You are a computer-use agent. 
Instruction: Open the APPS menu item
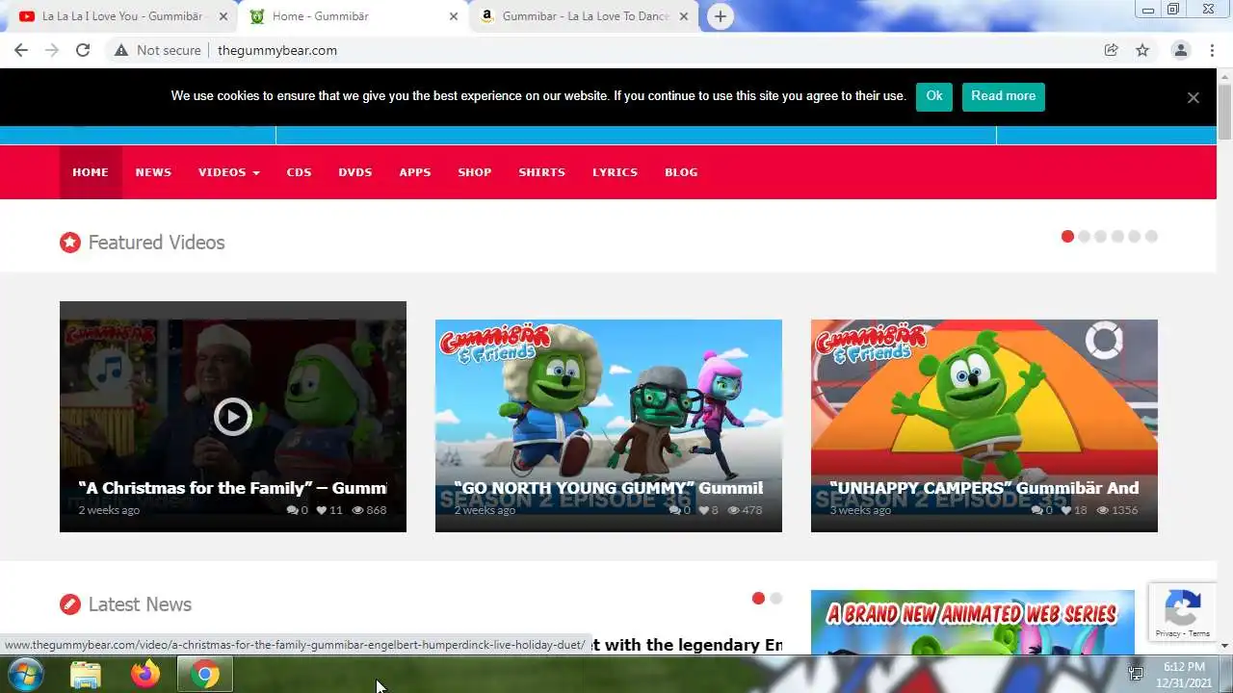[415, 172]
